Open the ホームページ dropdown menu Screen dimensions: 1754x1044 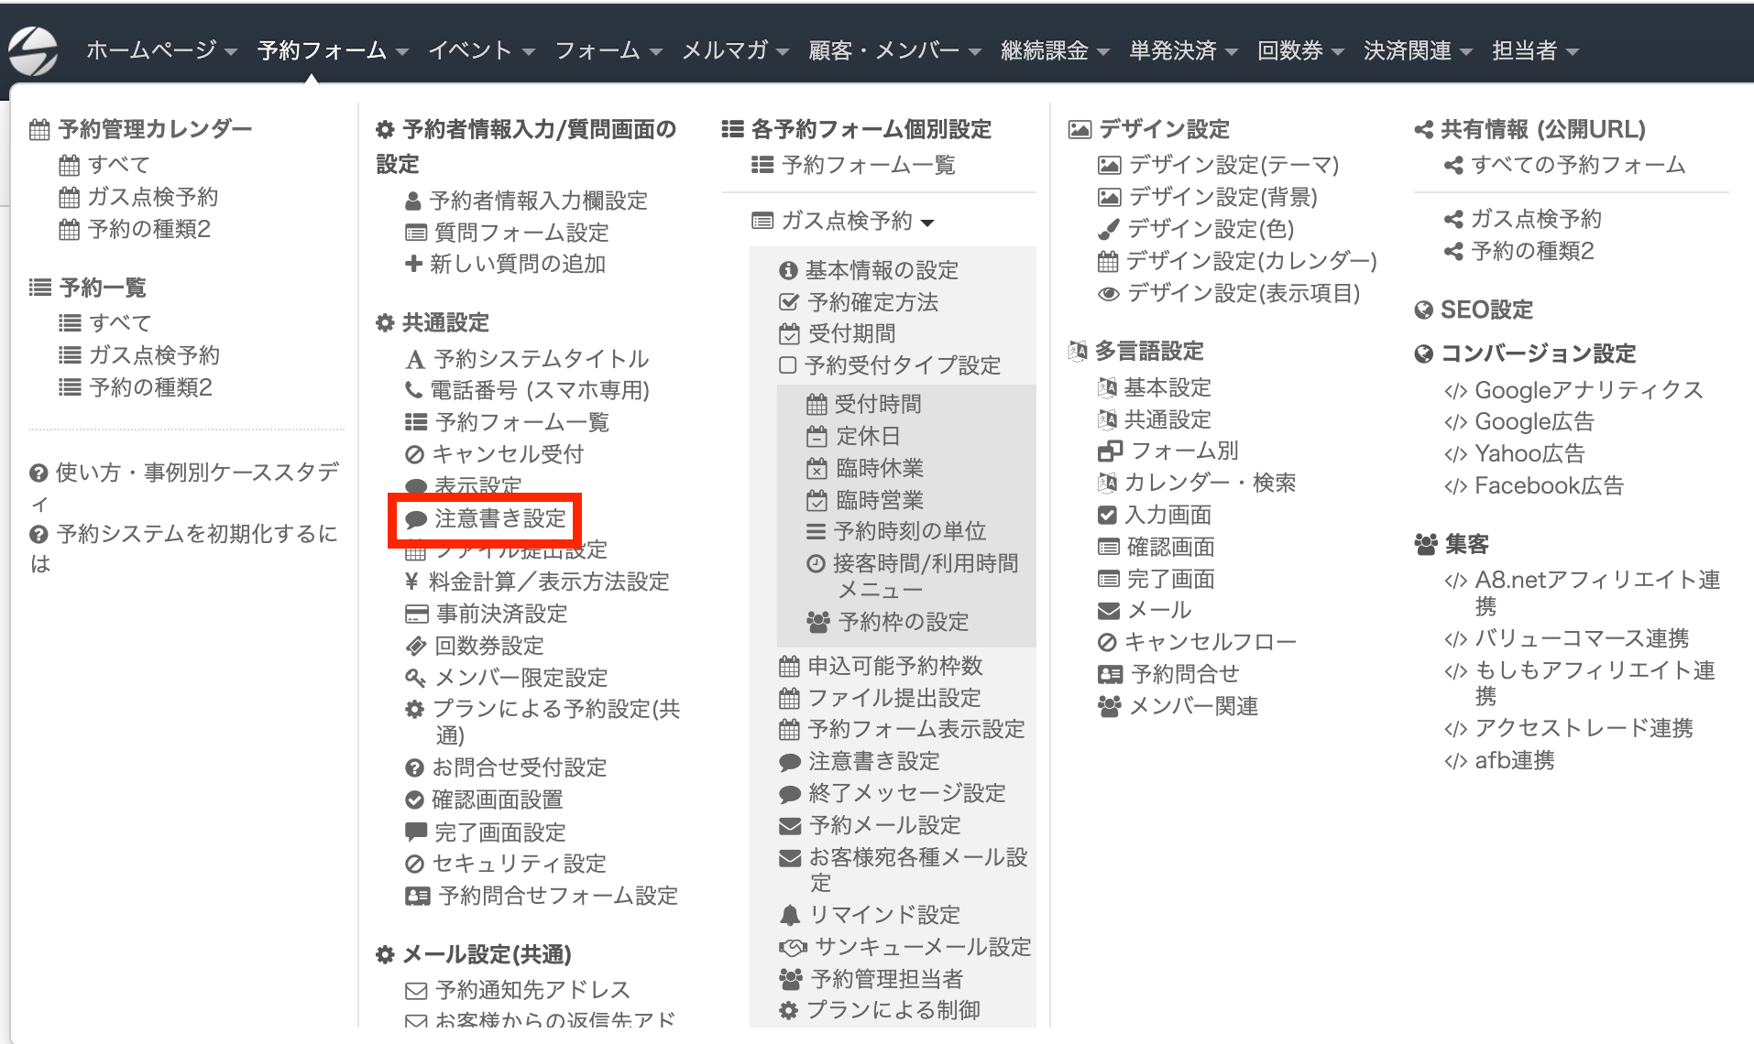point(161,50)
